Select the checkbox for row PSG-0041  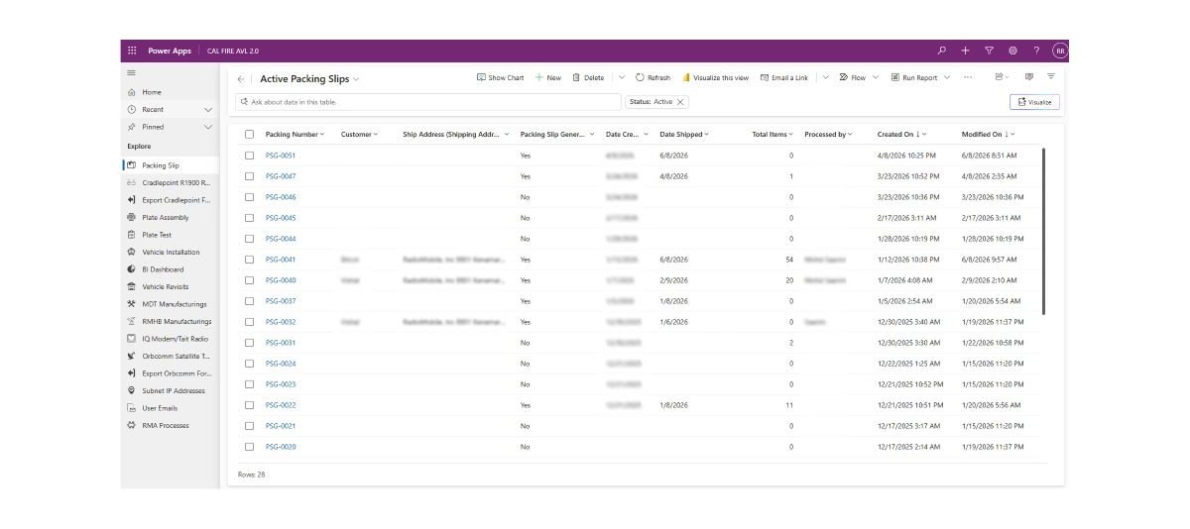tap(250, 260)
